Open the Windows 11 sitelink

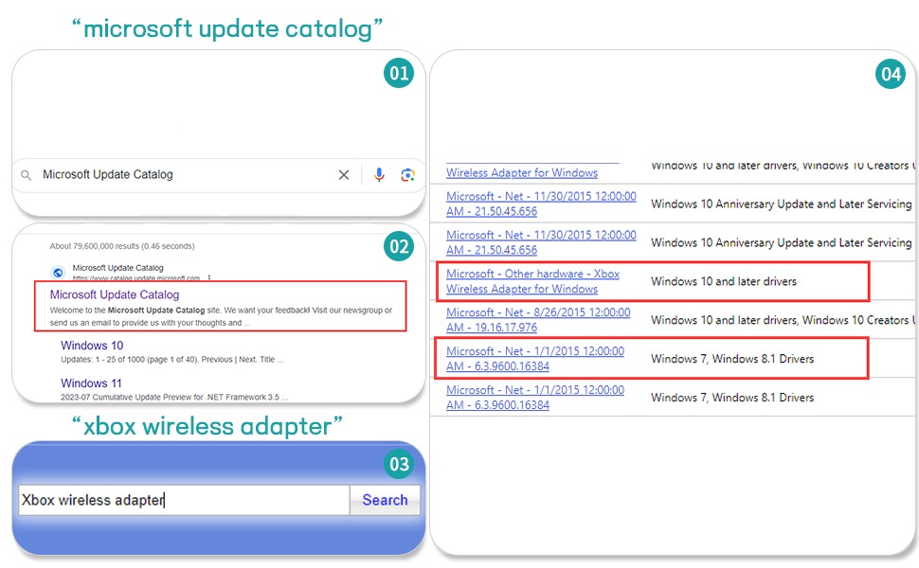pos(92,382)
